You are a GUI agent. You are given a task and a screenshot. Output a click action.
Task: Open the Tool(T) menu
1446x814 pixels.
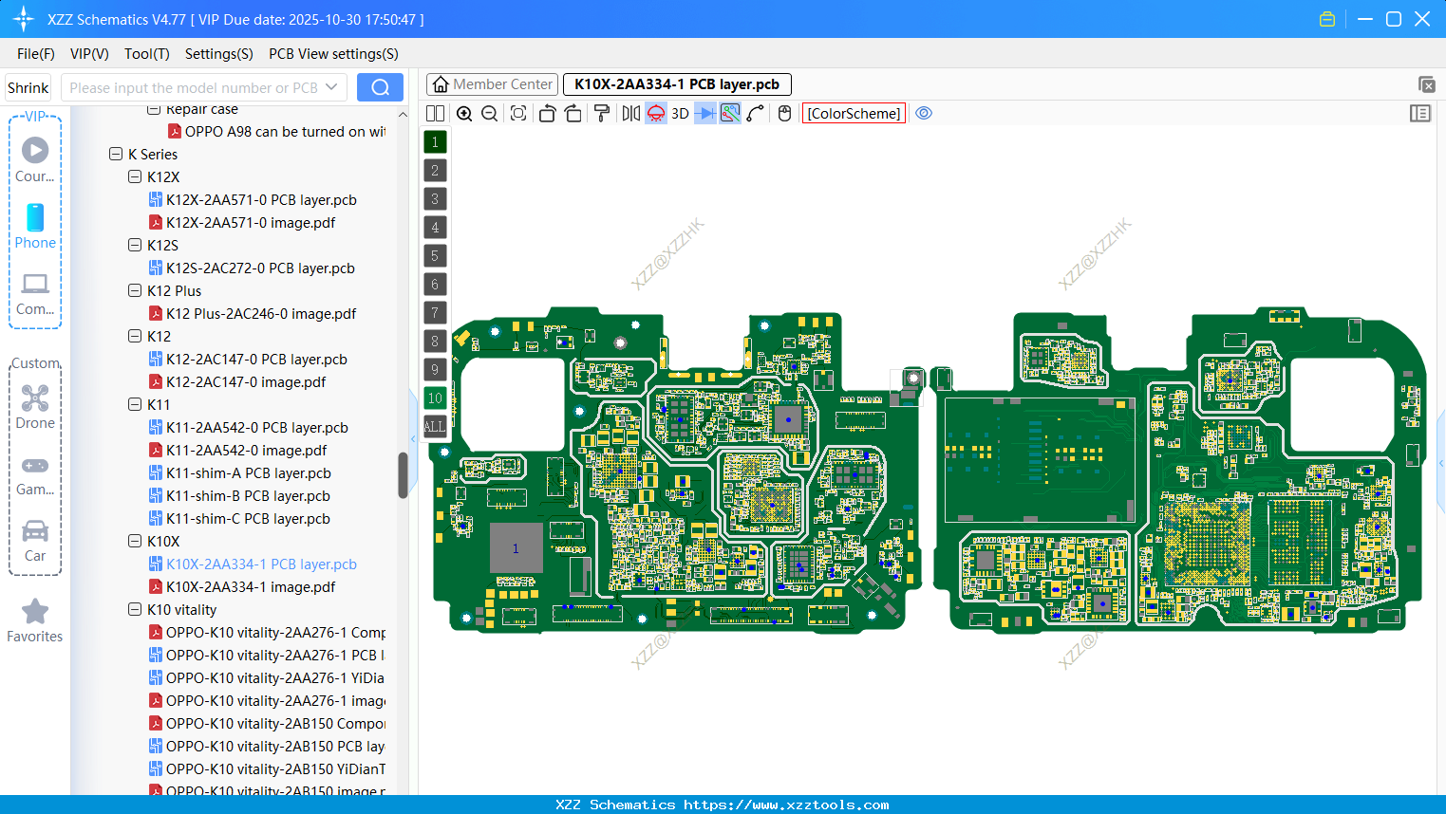(147, 54)
